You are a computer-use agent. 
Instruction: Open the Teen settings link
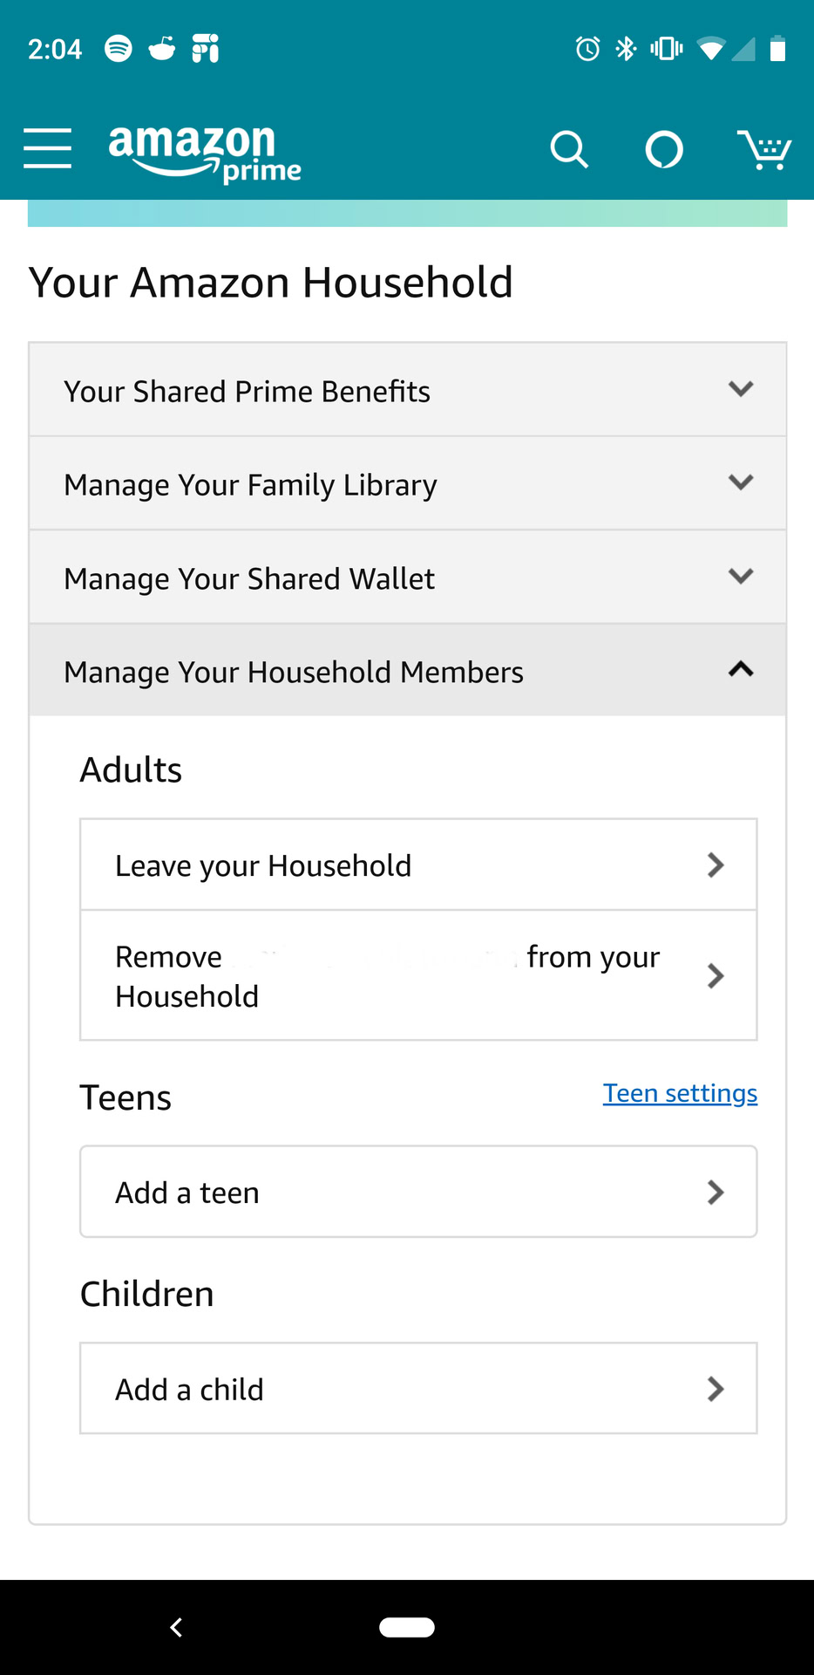(680, 1093)
